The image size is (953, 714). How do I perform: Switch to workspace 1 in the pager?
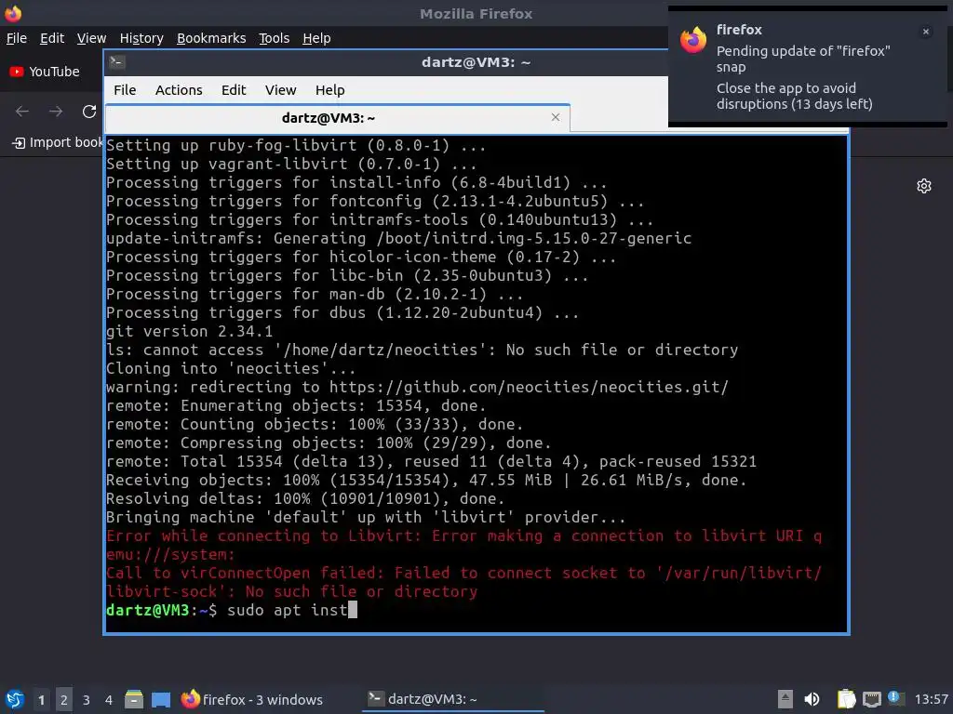click(41, 700)
